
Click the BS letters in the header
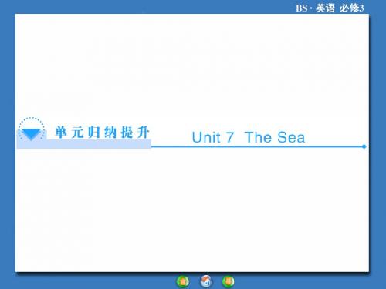coord(302,8)
